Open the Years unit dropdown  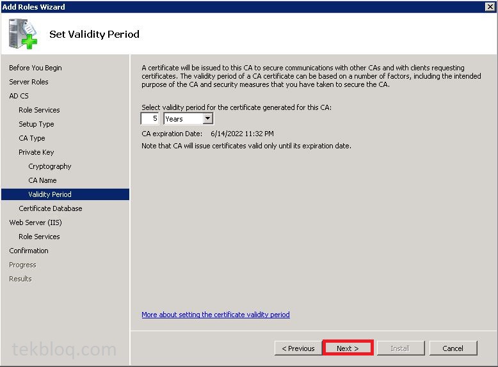tap(207, 119)
